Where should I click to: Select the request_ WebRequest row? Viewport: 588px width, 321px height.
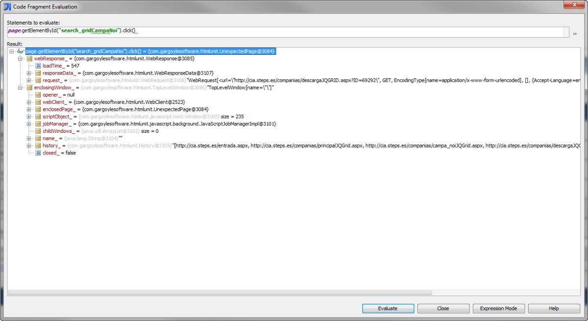point(311,80)
